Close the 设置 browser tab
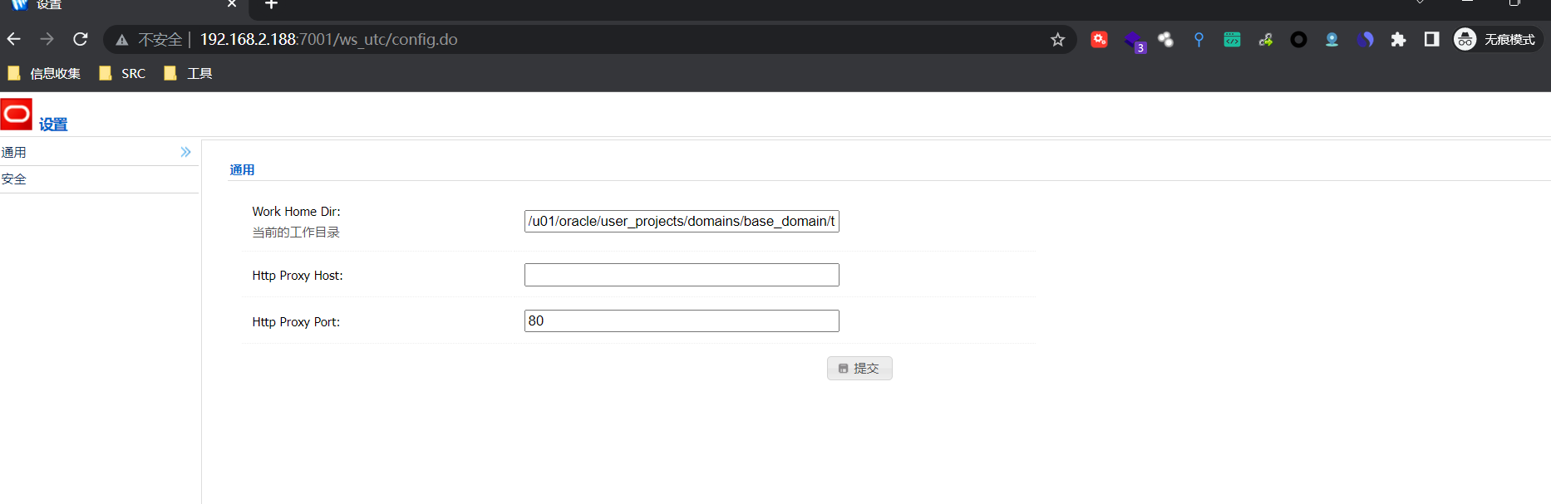1551x504 pixels. 232,4
